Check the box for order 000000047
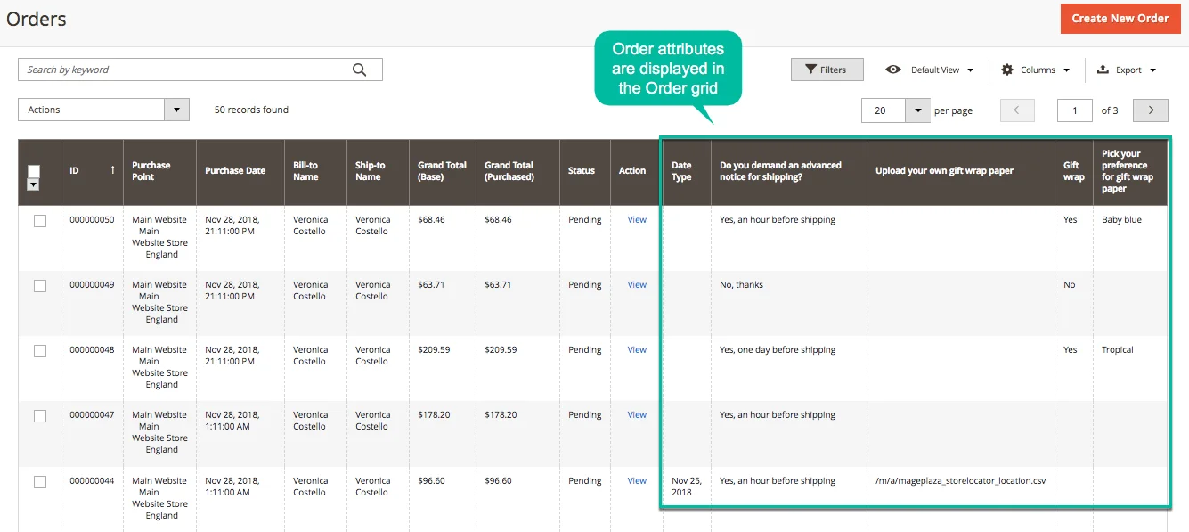 40,416
